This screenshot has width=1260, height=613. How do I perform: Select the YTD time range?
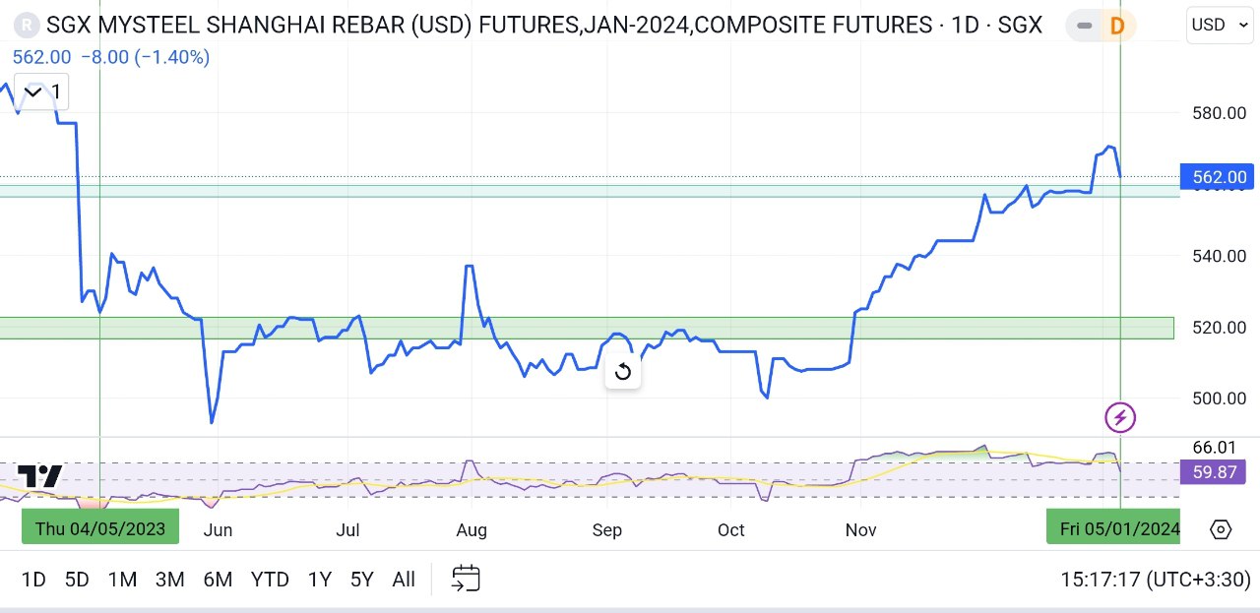pyautogui.click(x=270, y=580)
